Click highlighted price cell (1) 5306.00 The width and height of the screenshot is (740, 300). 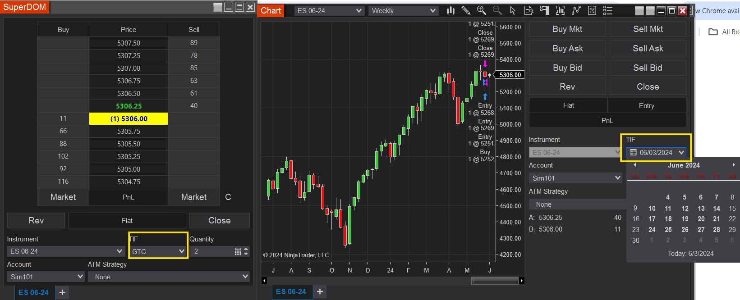[x=129, y=118]
